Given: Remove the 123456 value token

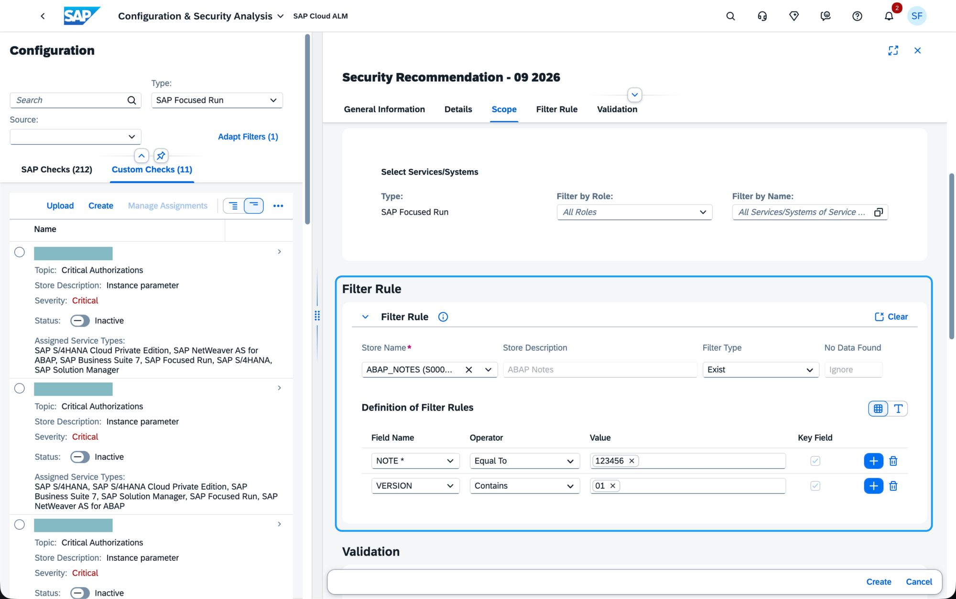Looking at the screenshot, I should click(x=631, y=461).
